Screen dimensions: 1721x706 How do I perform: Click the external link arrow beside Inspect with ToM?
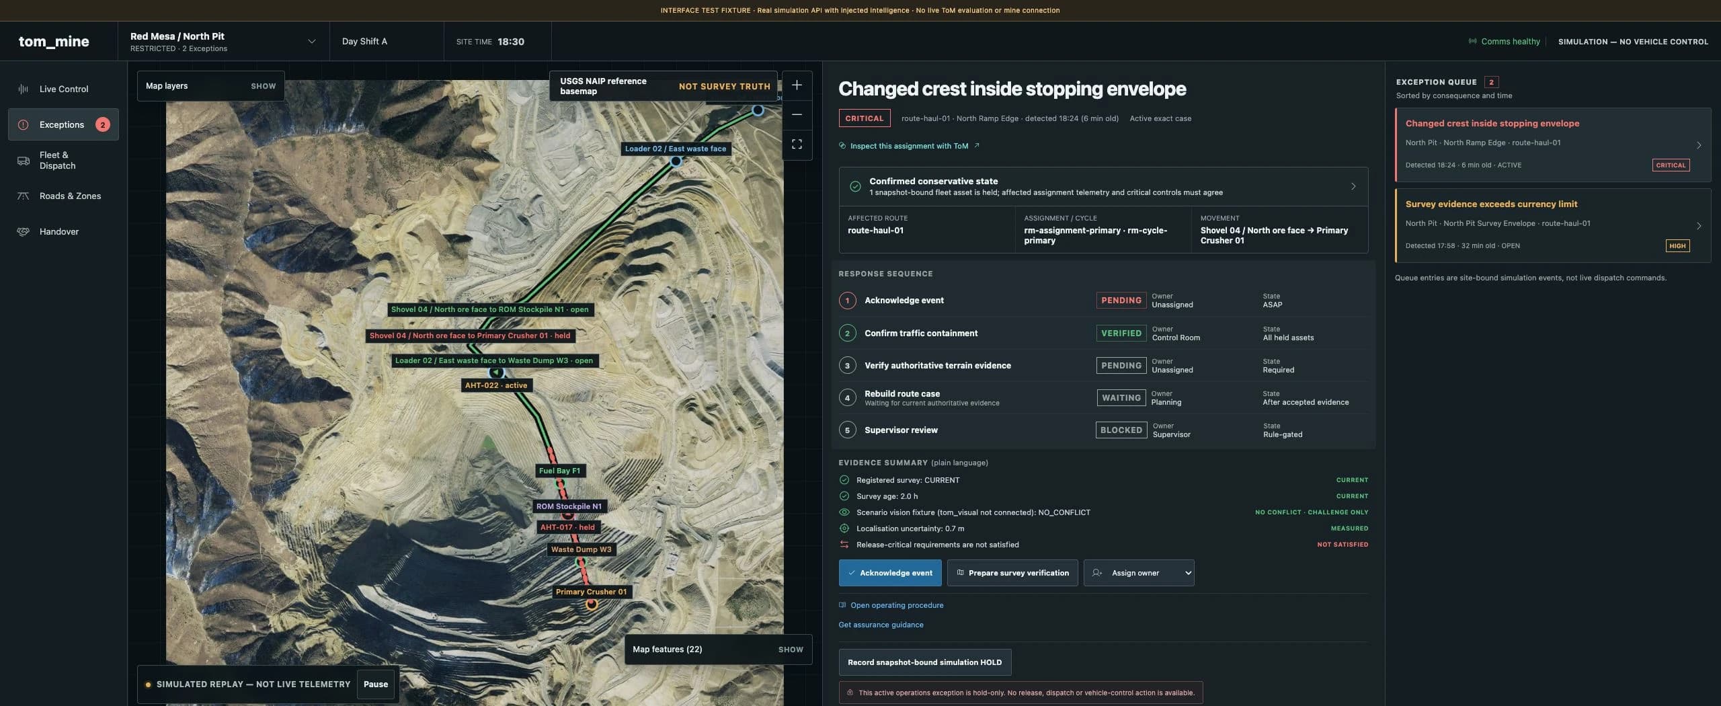(977, 145)
